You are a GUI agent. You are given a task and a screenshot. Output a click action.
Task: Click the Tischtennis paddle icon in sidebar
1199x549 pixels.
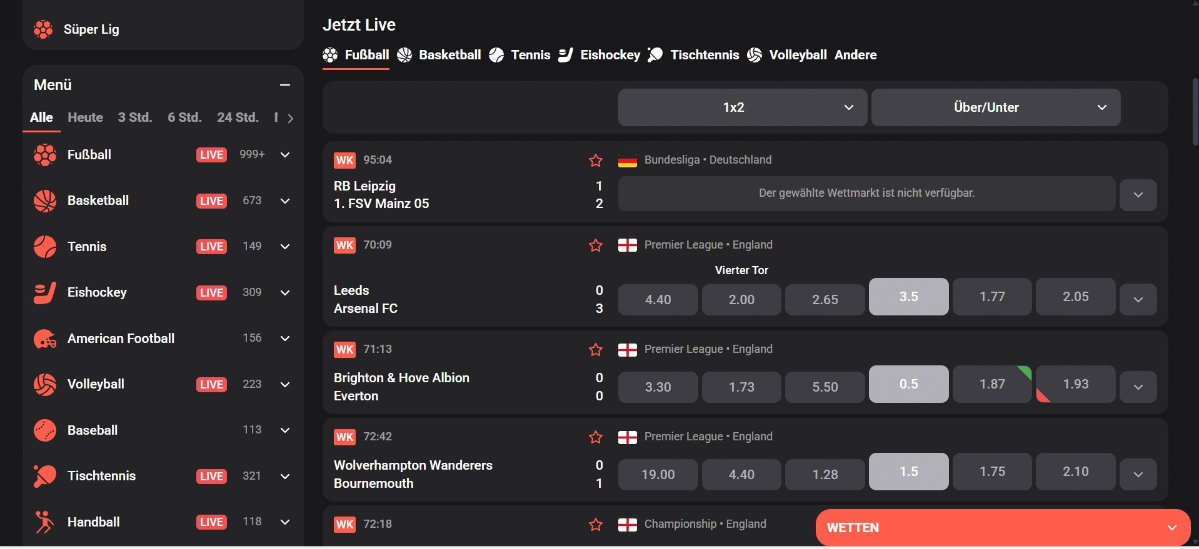(45, 476)
